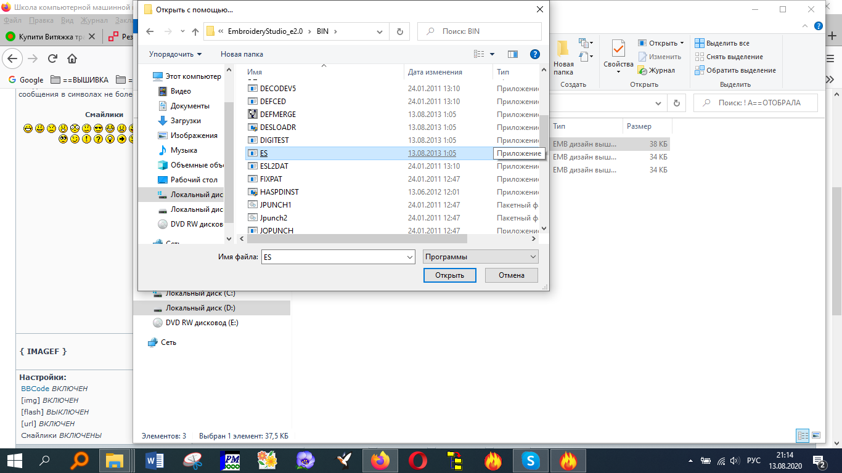Click the Открыть button in the dialog
This screenshot has height=473, width=842.
(x=449, y=275)
